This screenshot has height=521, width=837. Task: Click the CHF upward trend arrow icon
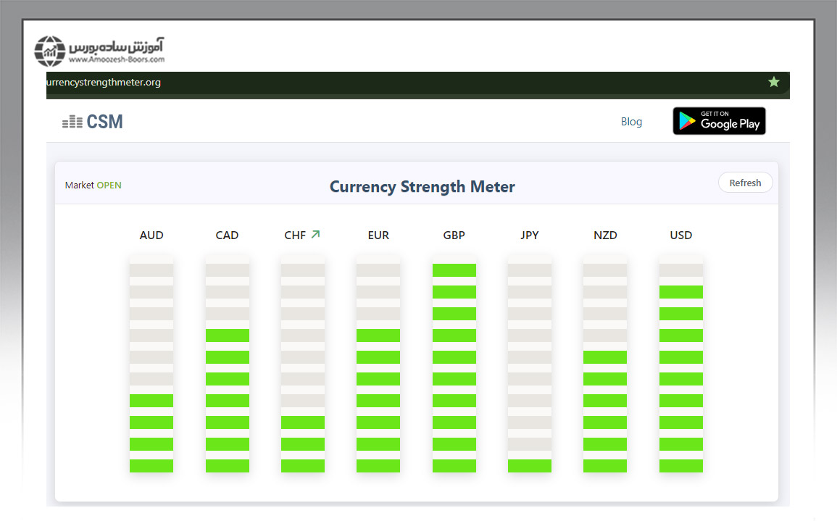click(x=315, y=234)
